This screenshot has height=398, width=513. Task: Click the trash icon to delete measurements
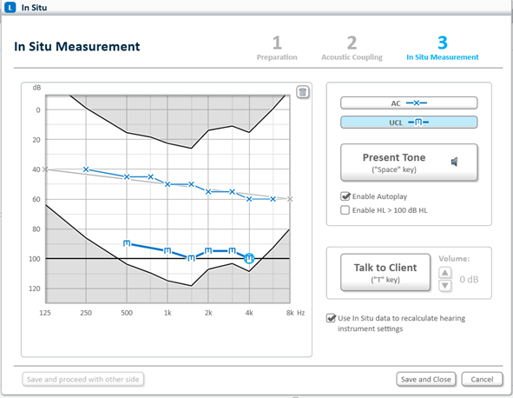(303, 92)
